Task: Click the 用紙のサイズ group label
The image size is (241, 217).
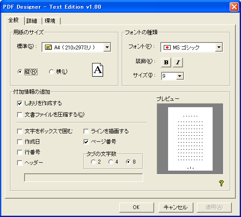Action: coord(28,32)
